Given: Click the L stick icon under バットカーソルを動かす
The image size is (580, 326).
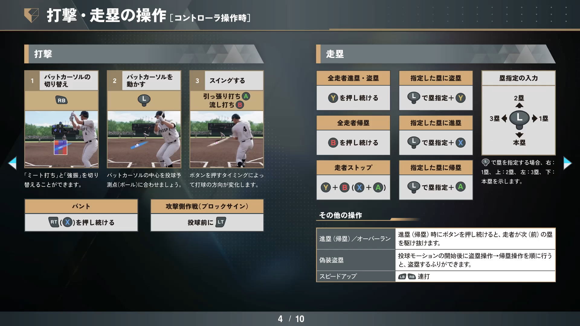Looking at the screenshot, I should tap(144, 100).
